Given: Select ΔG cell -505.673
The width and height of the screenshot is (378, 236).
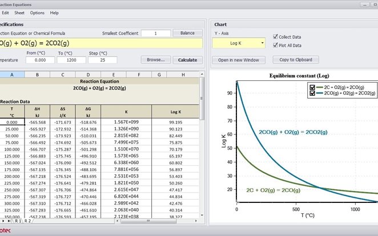Looking at the screenshot, I should coord(88,143).
